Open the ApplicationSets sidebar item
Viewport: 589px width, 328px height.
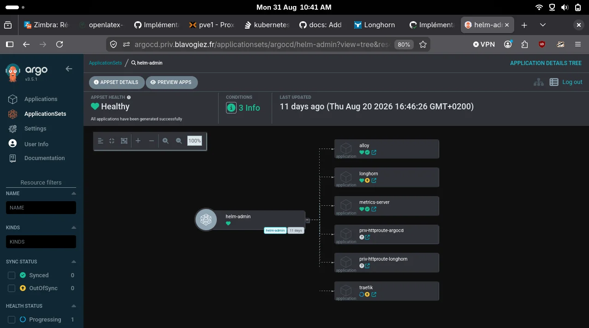(x=45, y=114)
